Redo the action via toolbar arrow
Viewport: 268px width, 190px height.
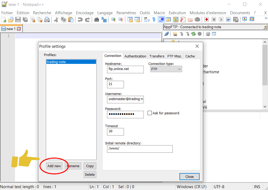(x=87, y=20)
